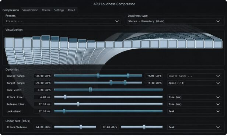Switch to the Compression tab
The height and width of the screenshot is (140, 227).
click(11, 10)
